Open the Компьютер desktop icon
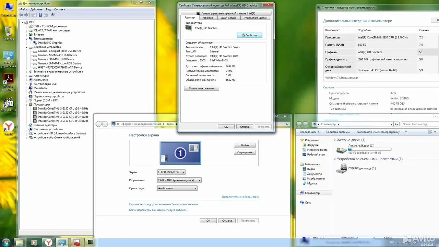Viewport: 439px width, 247px height. click(x=8, y=9)
